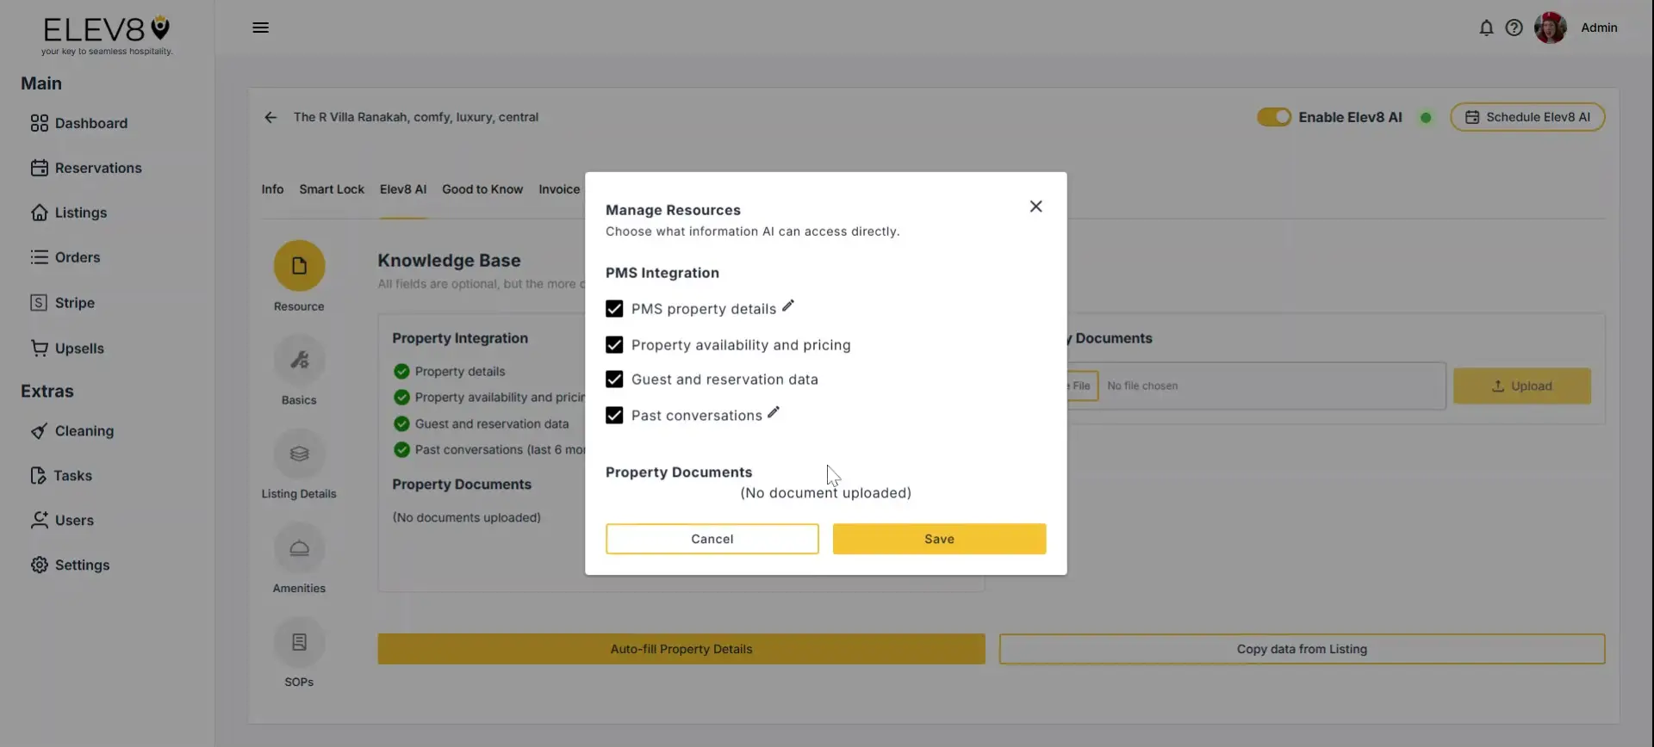Click Save in Manage Resources dialog
This screenshot has width=1654, height=747.
pyautogui.click(x=939, y=539)
